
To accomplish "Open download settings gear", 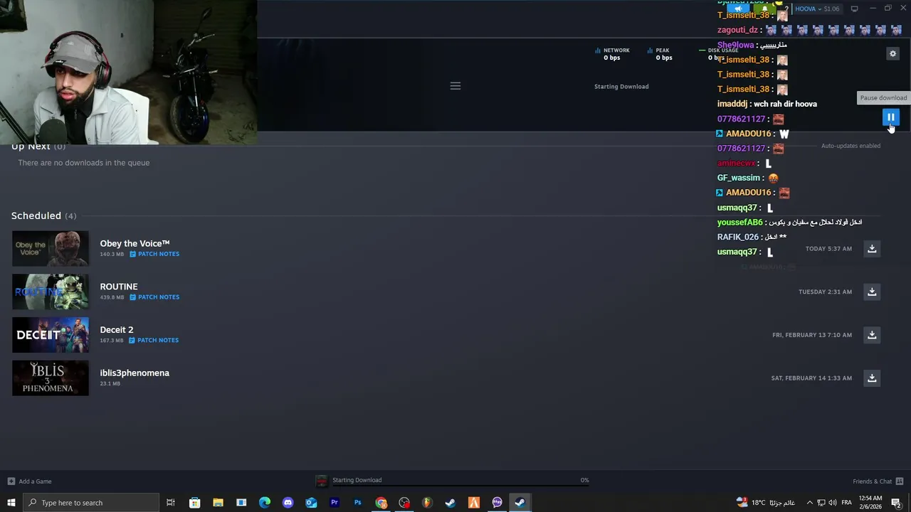I will tap(892, 53).
